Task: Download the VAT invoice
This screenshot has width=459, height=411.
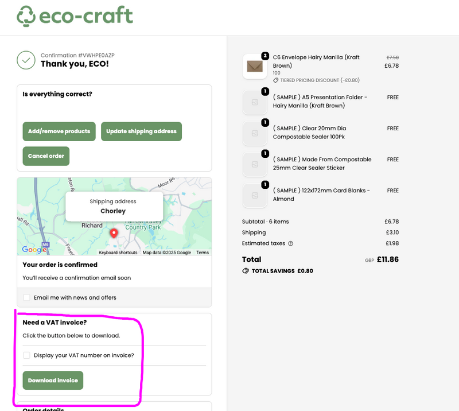Action: [x=53, y=380]
